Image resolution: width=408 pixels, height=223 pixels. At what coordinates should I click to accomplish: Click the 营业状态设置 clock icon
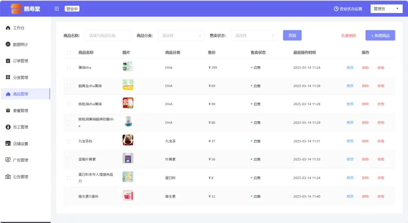336,9
